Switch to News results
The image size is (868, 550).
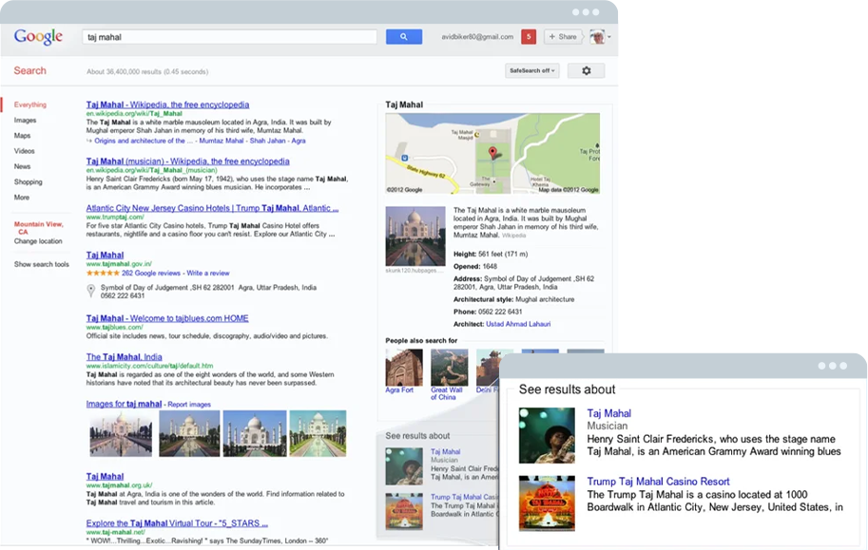point(22,166)
